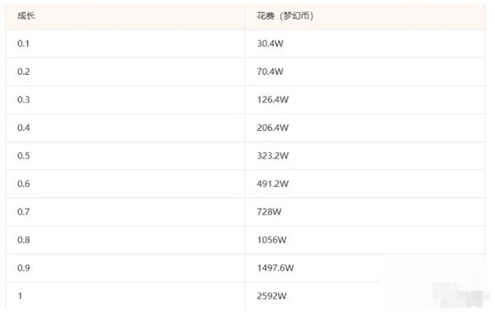Click the 323.2W cost value
This screenshot has height=329, width=495.
click(273, 156)
